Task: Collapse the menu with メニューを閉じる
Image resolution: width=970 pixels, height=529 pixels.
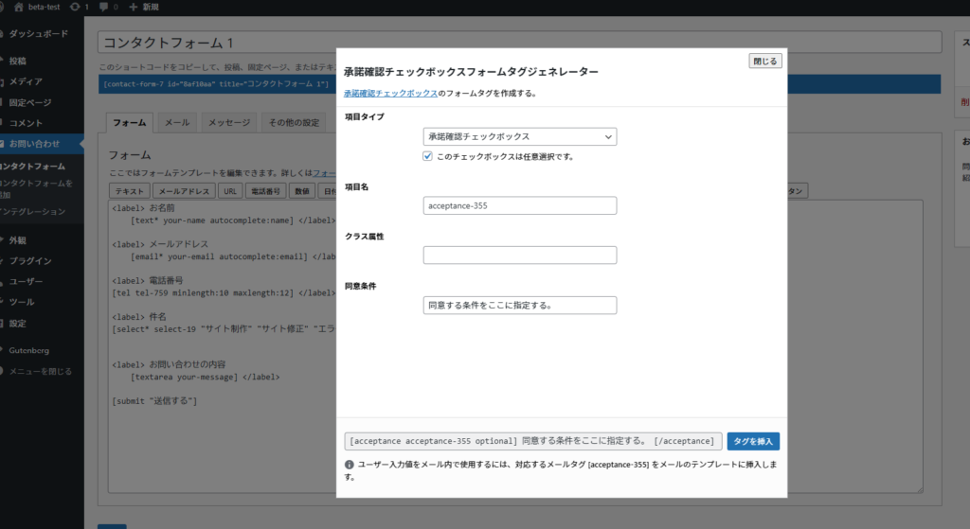Action: pos(40,371)
